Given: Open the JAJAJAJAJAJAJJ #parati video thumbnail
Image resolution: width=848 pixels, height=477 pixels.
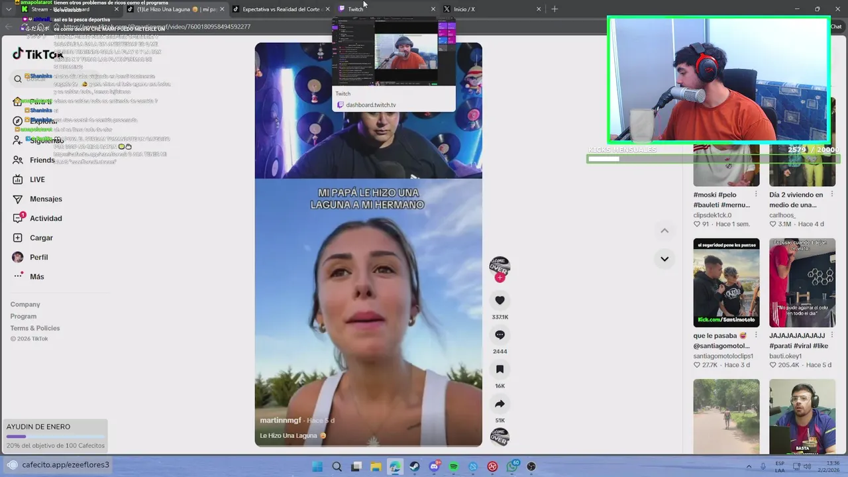Looking at the screenshot, I should 802,283.
